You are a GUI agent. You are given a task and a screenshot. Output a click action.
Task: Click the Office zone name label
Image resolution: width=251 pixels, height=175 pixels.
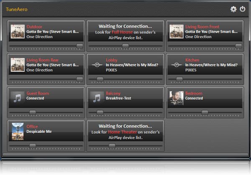(32, 127)
